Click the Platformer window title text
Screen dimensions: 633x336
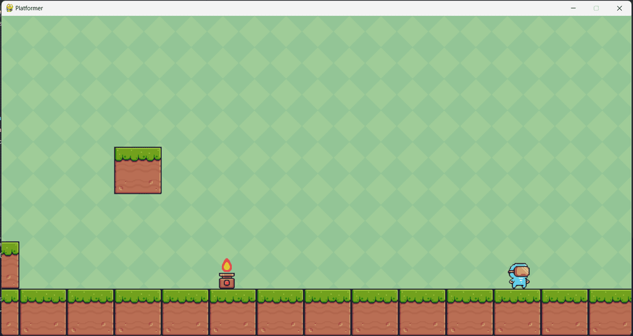coord(29,8)
